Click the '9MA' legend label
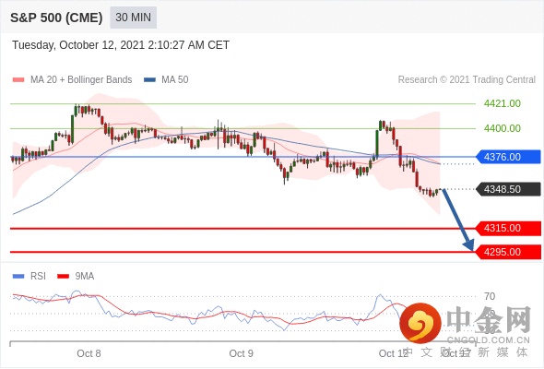The height and width of the screenshot is (369, 544). pos(85,277)
